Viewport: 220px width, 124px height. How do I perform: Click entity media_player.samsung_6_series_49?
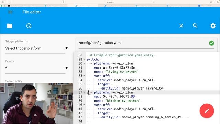(x=152, y=117)
